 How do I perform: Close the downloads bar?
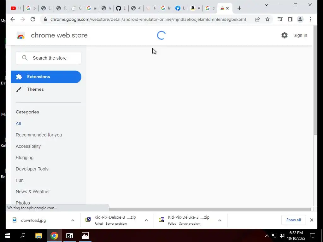311,220
